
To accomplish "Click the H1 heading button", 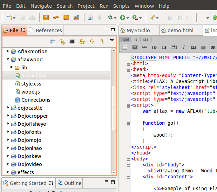I will click(164, 47).
